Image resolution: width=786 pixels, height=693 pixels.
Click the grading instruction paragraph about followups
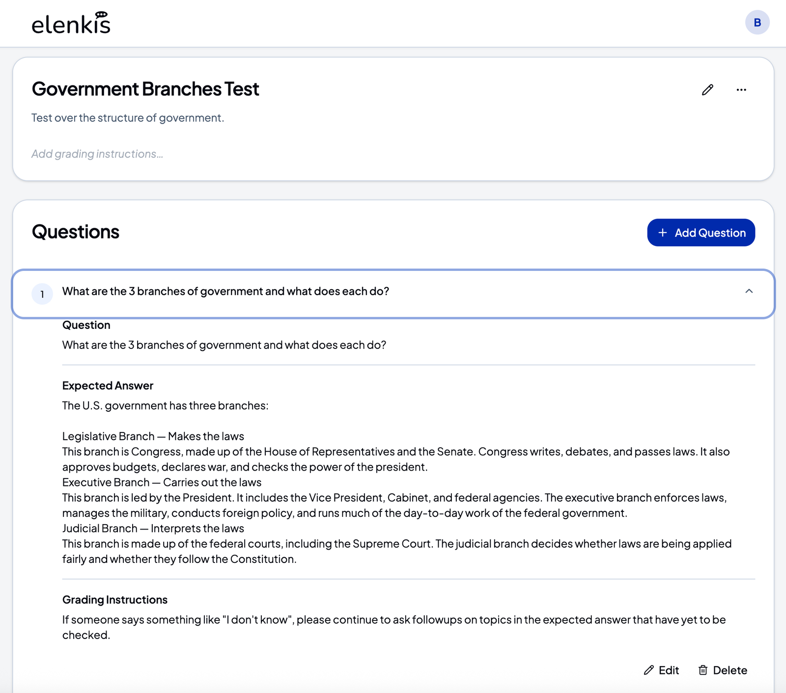[394, 627]
